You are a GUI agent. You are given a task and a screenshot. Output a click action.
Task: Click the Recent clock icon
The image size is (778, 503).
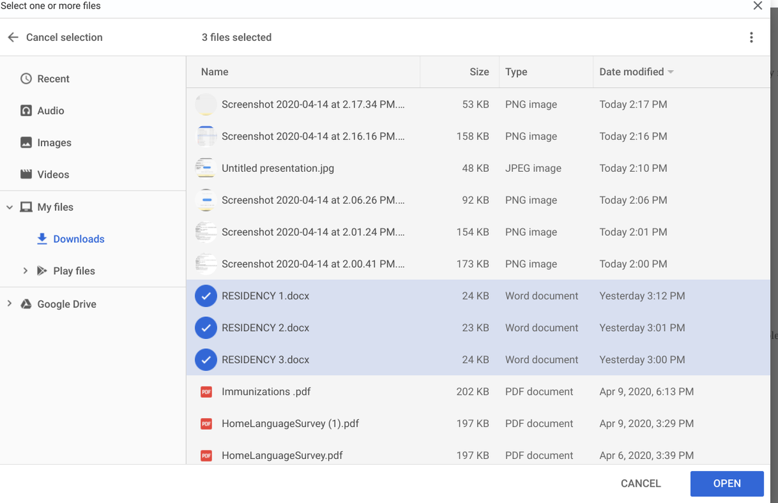point(26,78)
